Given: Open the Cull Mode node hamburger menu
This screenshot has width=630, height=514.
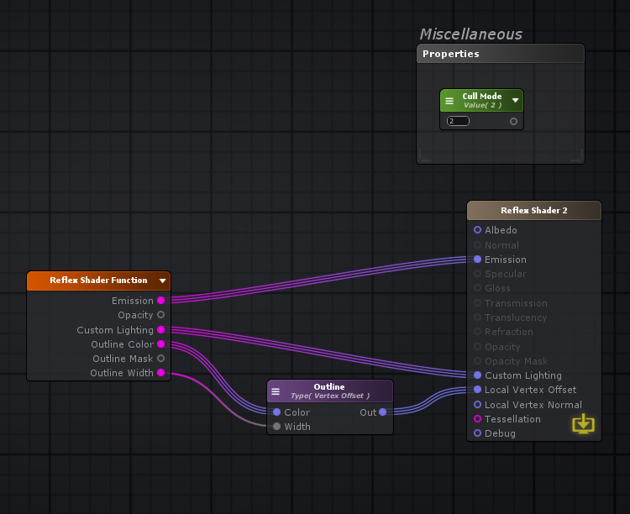Looking at the screenshot, I should (449, 101).
